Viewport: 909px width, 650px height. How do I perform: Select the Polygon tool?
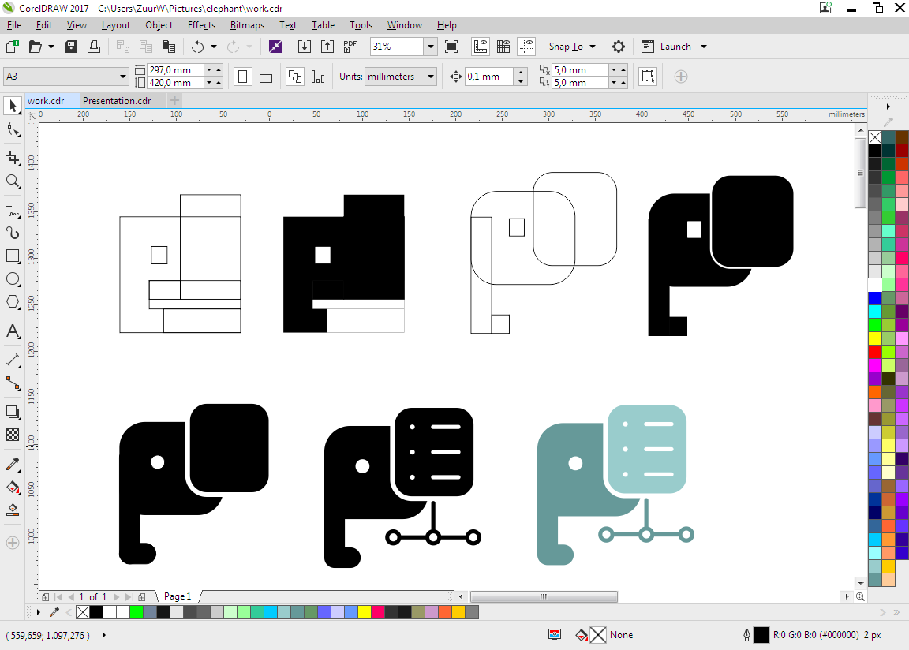[13, 302]
